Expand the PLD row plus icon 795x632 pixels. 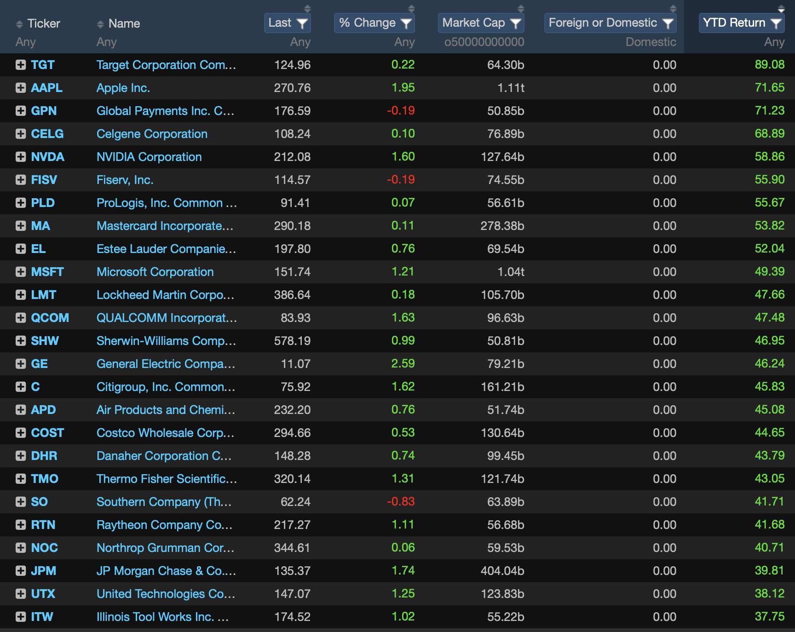pyautogui.click(x=20, y=203)
